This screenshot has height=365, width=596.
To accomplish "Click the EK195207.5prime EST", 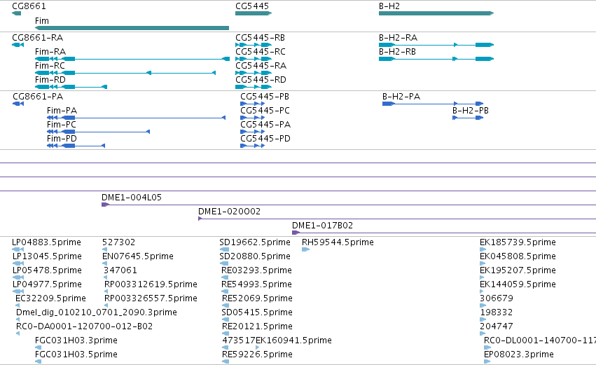I will pyautogui.click(x=482, y=277).
